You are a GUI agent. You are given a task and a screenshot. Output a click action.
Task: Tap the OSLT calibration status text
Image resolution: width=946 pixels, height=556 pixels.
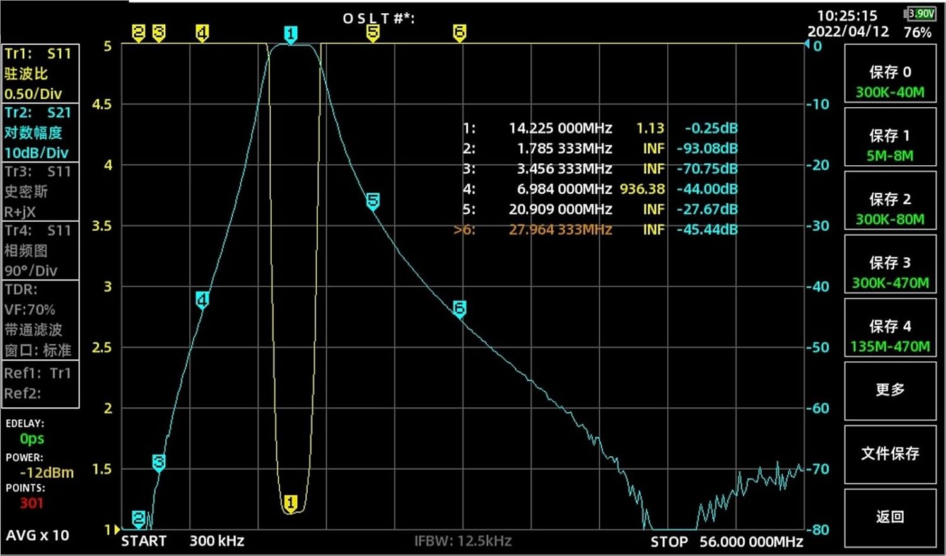378,18
